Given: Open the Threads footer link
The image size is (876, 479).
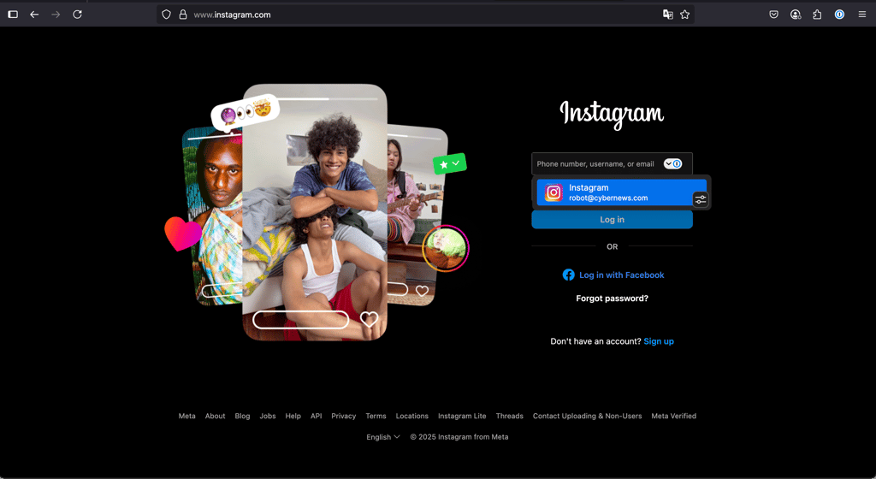Looking at the screenshot, I should click(x=510, y=416).
